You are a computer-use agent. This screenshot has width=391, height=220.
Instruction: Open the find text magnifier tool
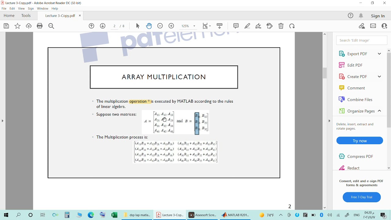coord(51,26)
